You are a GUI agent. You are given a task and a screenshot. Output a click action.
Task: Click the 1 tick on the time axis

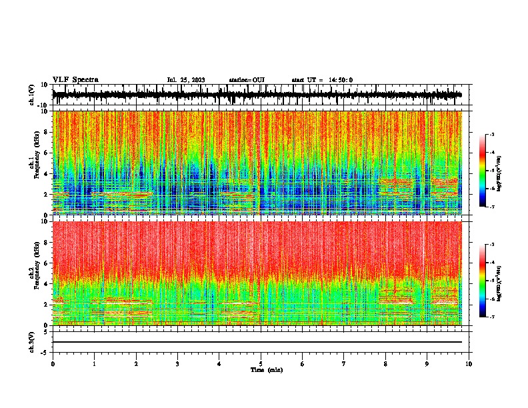click(94, 364)
